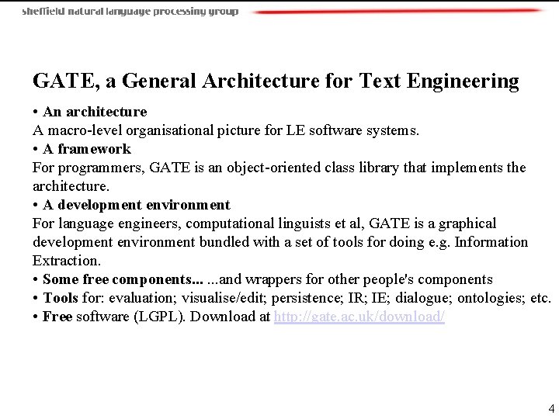Image resolution: width=559 pixels, height=419 pixels.
Task: Open the gate.ac.uk/download link
Action: point(359,317)
